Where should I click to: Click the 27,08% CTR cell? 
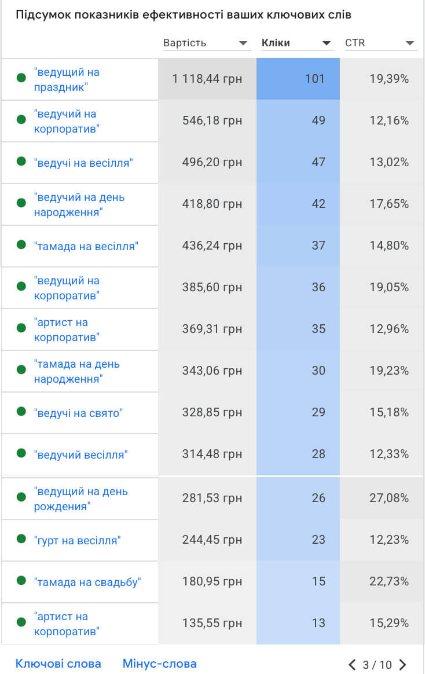pyautogui.click(x=382, y=498)
